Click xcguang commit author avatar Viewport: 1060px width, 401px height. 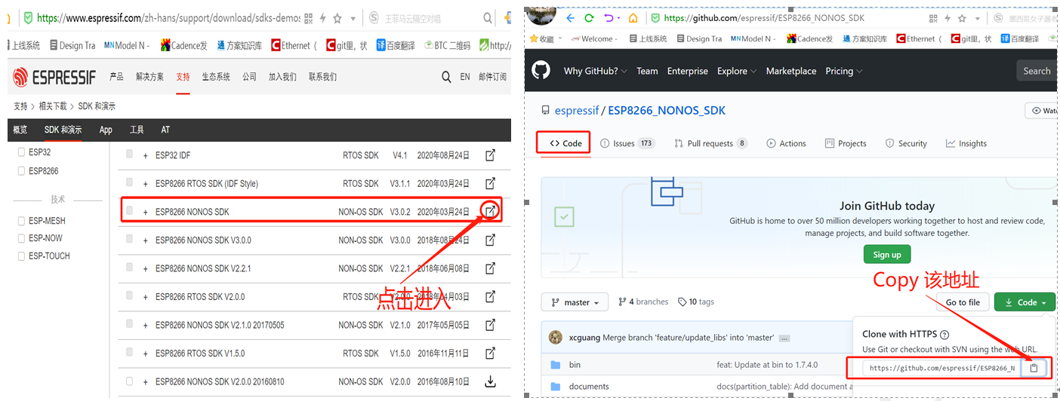point(556,337)
